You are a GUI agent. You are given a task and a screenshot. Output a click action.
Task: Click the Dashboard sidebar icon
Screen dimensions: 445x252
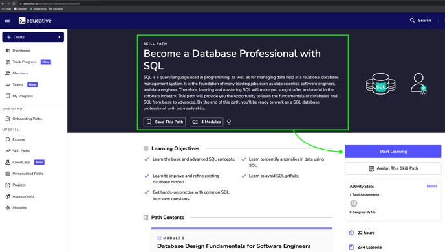pos(8,51)
